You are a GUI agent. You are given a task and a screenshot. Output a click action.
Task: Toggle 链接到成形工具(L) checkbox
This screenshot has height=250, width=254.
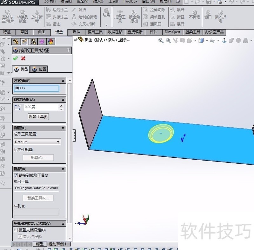pyautogui.click(x=16, y=175)
